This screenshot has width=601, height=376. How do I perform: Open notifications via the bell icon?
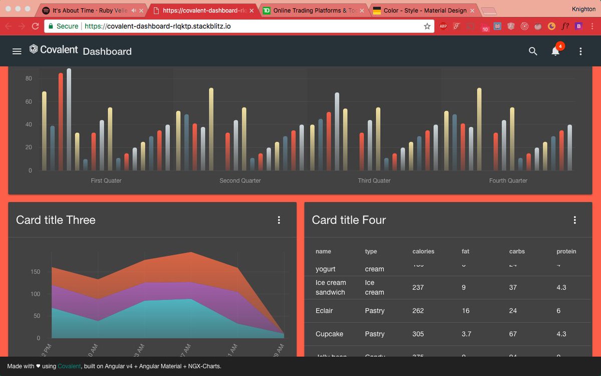point(555,51)
